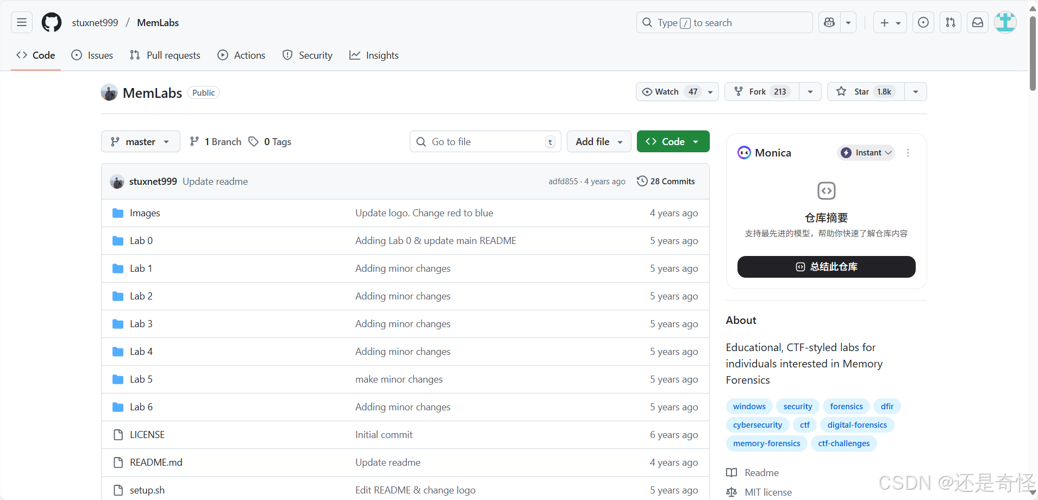Screen dimensions: 1038x500
Task: Open the Lab 3 folder
Action: click(141, 324)
